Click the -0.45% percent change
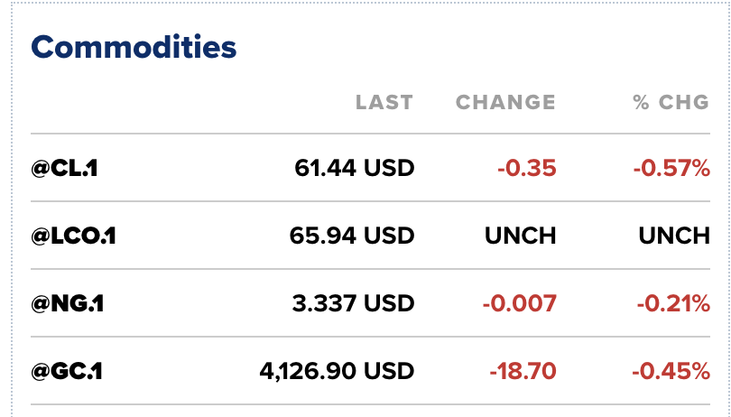Screen dimensions: 731x417 671,371
